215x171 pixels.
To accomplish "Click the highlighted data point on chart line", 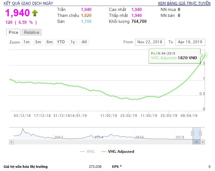I will pos(205,55).
